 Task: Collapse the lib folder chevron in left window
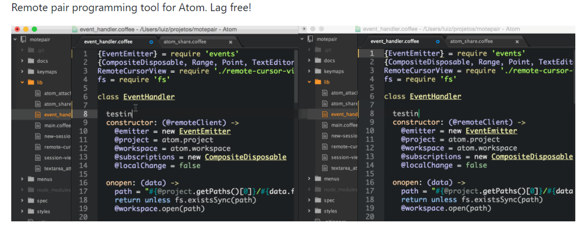(22, 82)
